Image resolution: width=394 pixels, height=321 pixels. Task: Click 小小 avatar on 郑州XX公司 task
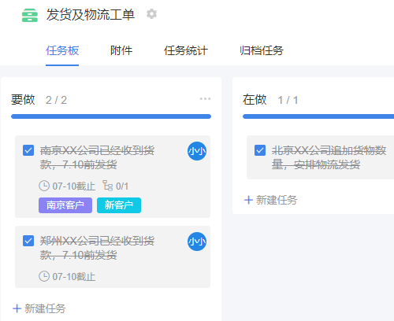tap(197, 242)
